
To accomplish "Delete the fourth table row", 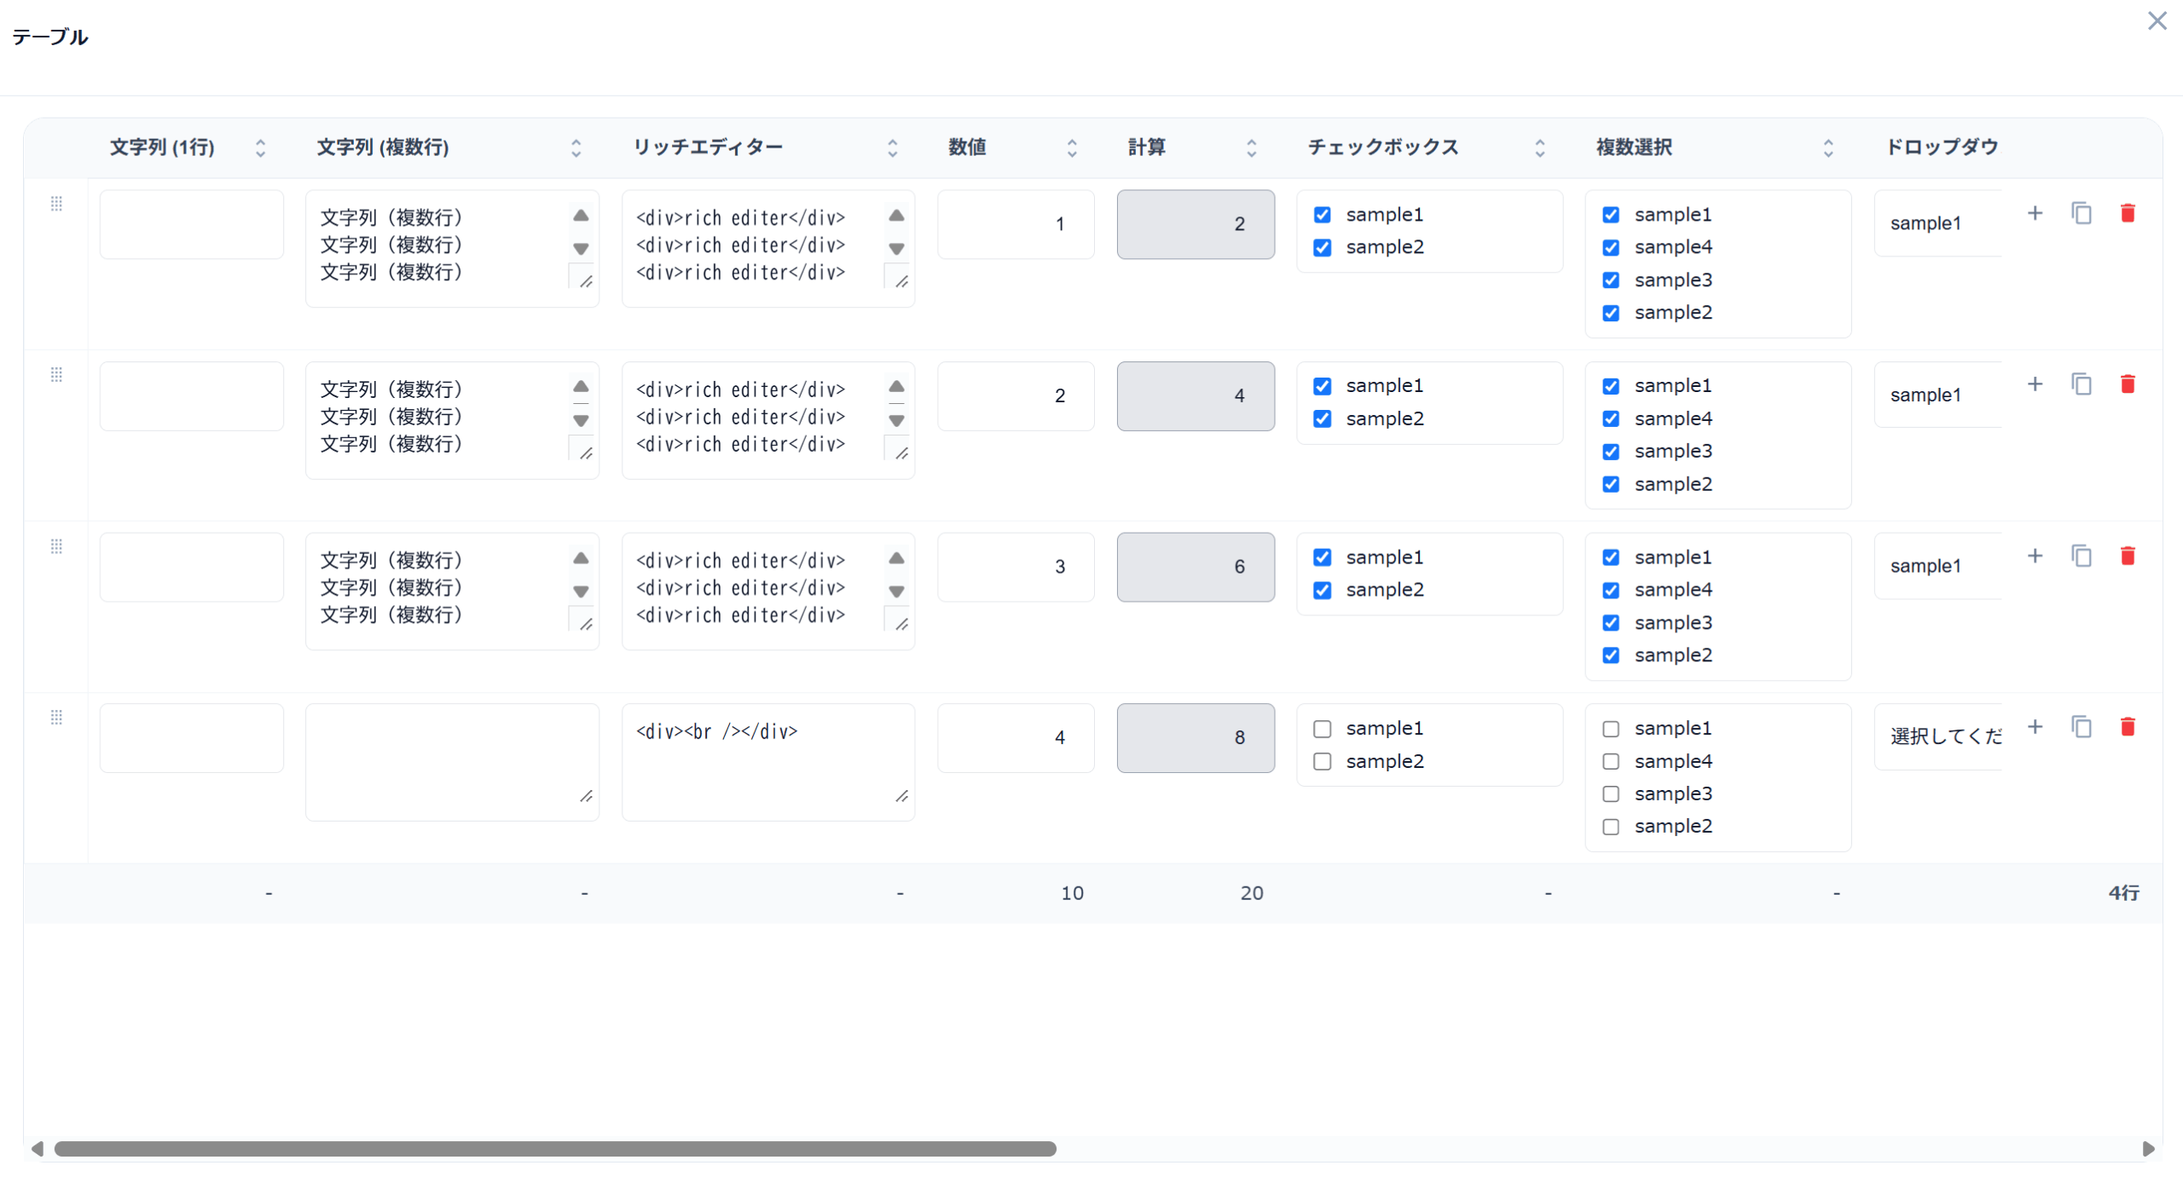I will (x=2127, y=727).
